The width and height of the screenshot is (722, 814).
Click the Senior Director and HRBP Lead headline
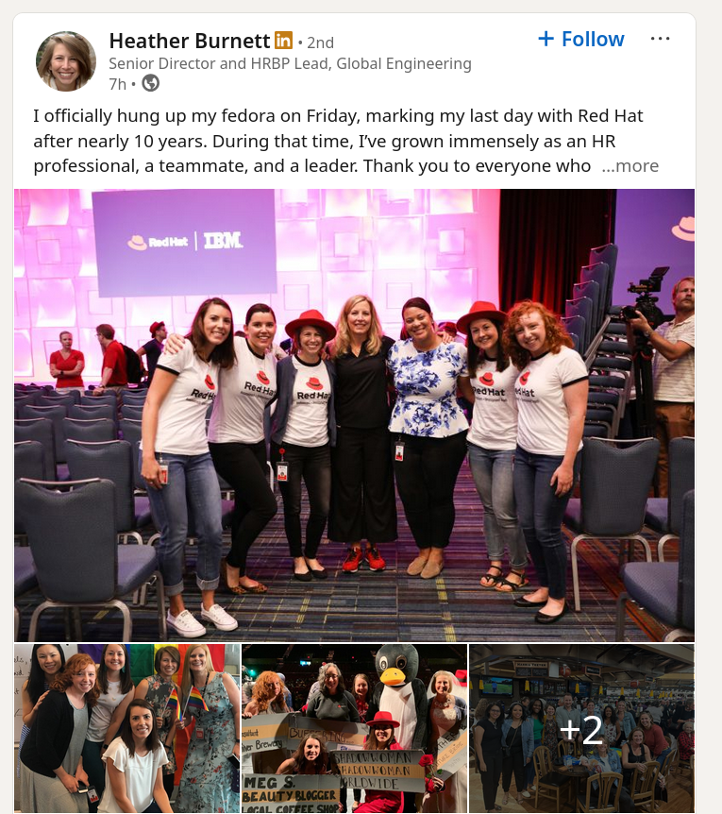(x=290, y=63)
